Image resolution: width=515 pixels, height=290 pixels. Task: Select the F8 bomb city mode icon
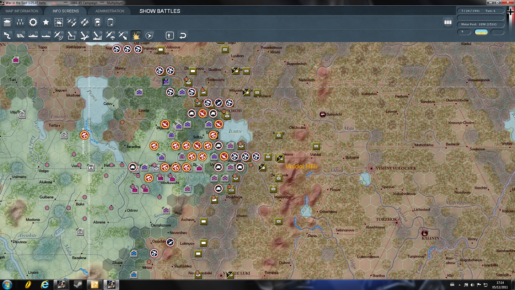coord(97,35)
